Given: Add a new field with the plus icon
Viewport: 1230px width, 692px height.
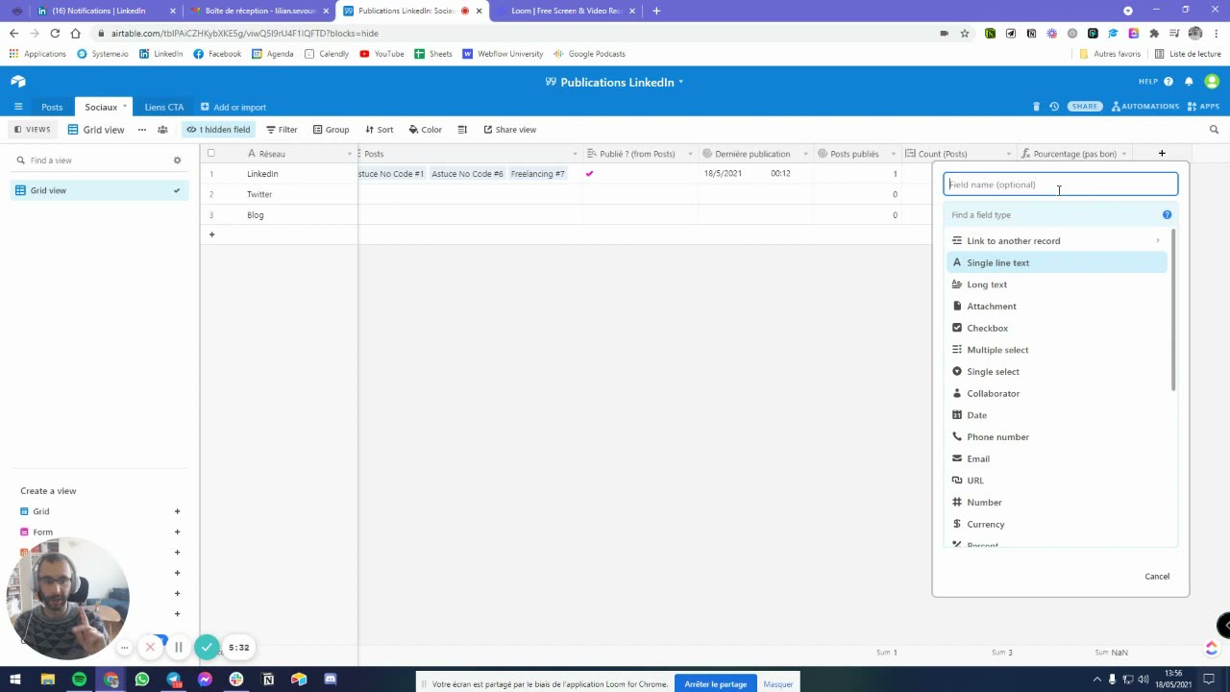Looking at the screenshot, I should 1162,154.
